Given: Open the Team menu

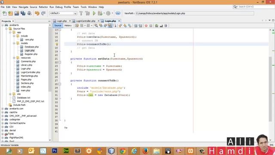Looking at the screenshot, I should click(x=76, y=7).
